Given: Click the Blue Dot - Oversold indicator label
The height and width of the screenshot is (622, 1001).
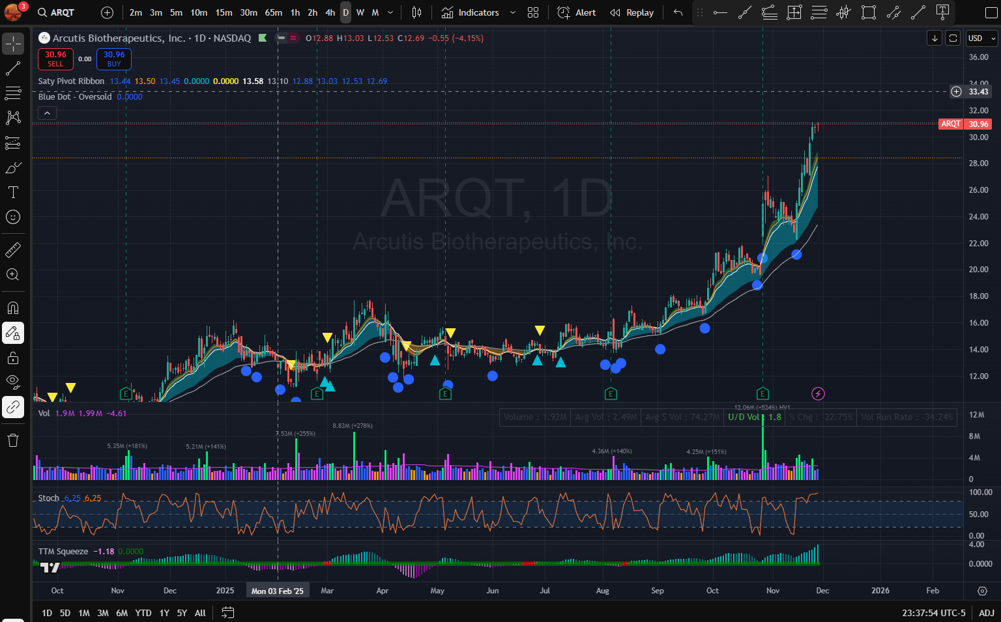Looking at the screenshot, I should [x=75, y=97].
